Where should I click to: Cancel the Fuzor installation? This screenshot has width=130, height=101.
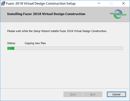point(116,94)
